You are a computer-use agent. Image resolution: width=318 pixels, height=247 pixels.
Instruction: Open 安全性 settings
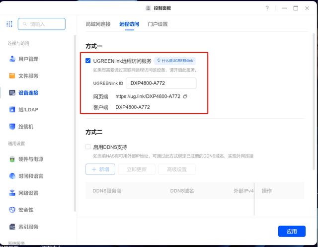tap(26, 210)
